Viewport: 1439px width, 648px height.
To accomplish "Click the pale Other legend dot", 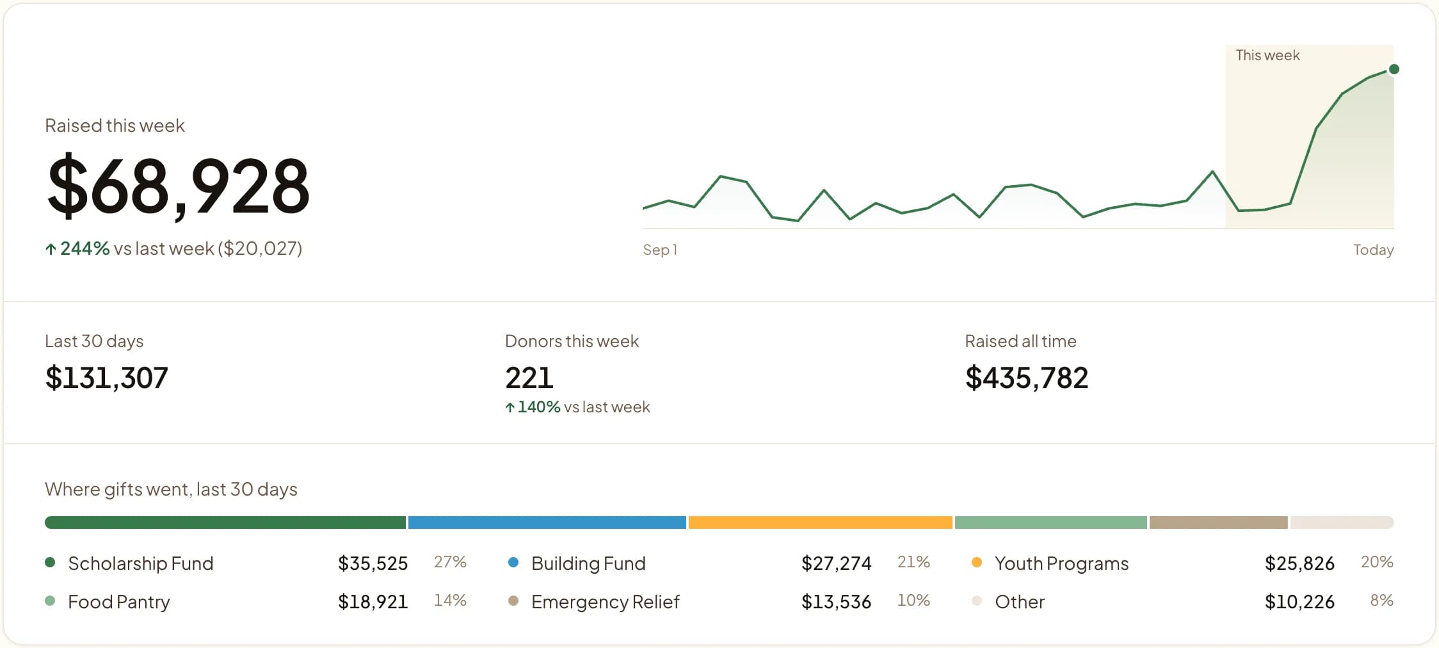I will click(977, 601).
